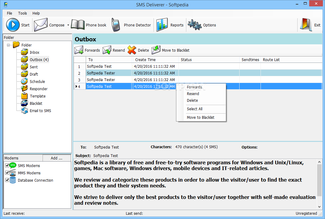
Task: Open Options gears icon
Action: (x=195, y=25)
